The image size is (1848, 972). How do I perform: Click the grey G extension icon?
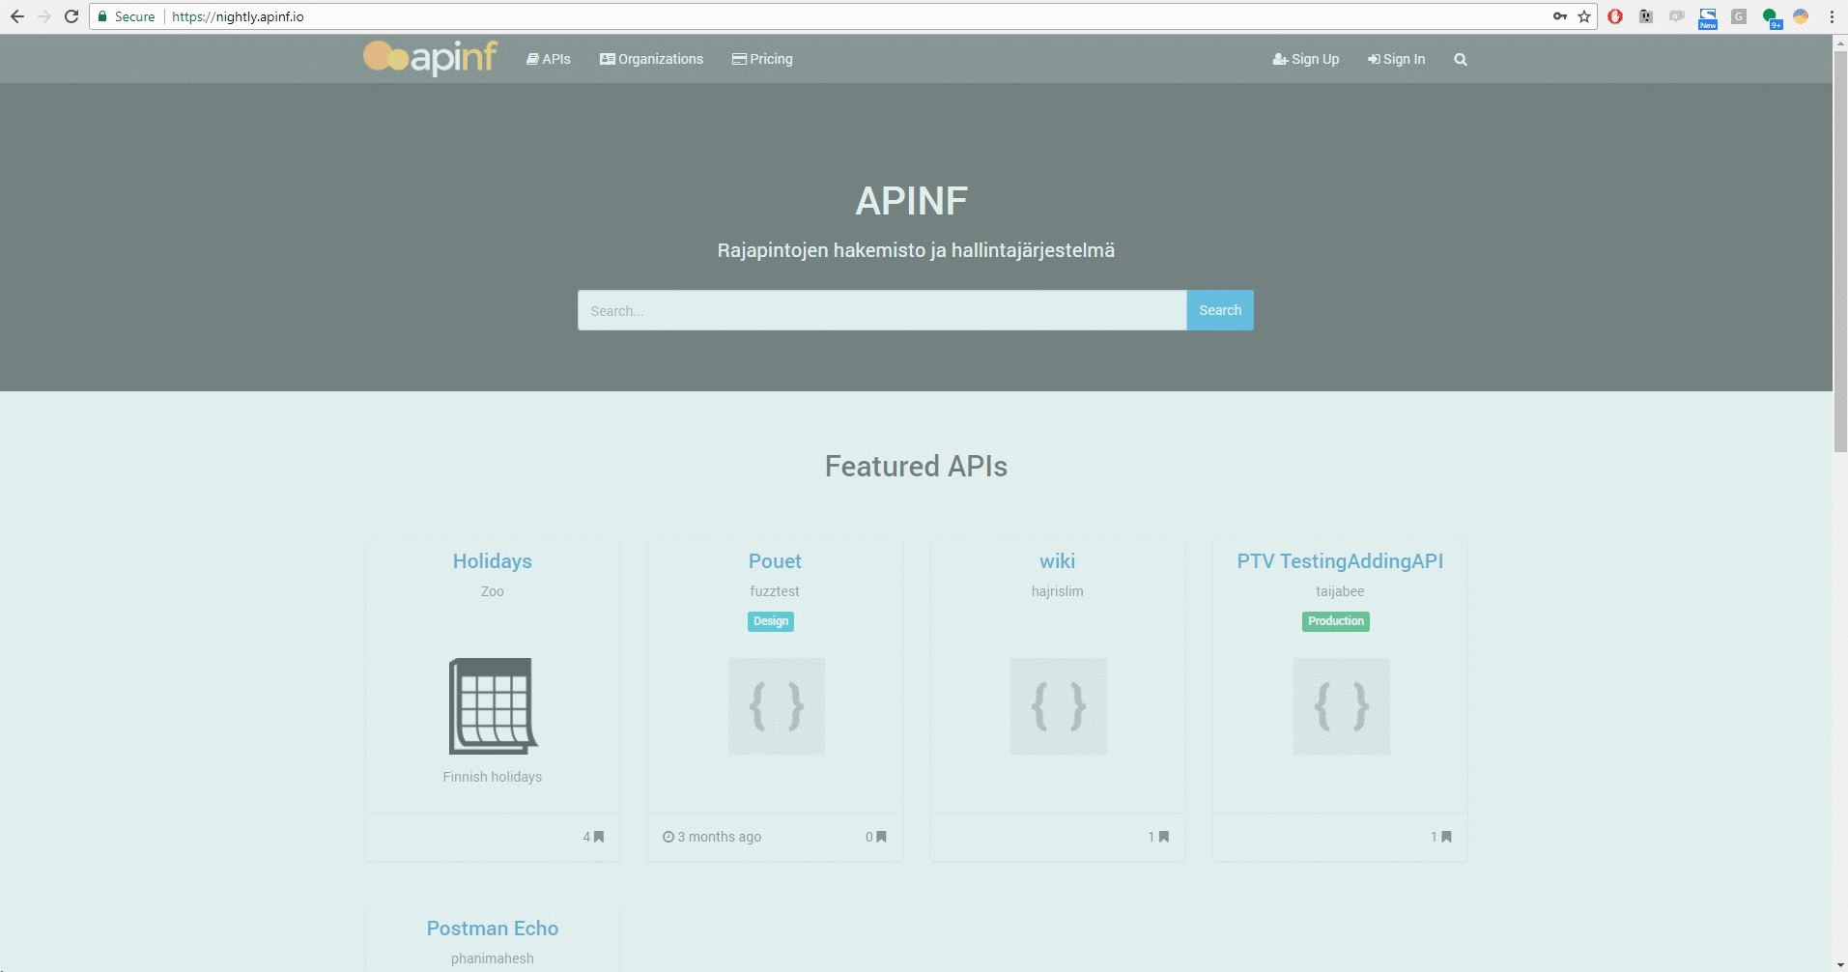(x=1739, y=16)
